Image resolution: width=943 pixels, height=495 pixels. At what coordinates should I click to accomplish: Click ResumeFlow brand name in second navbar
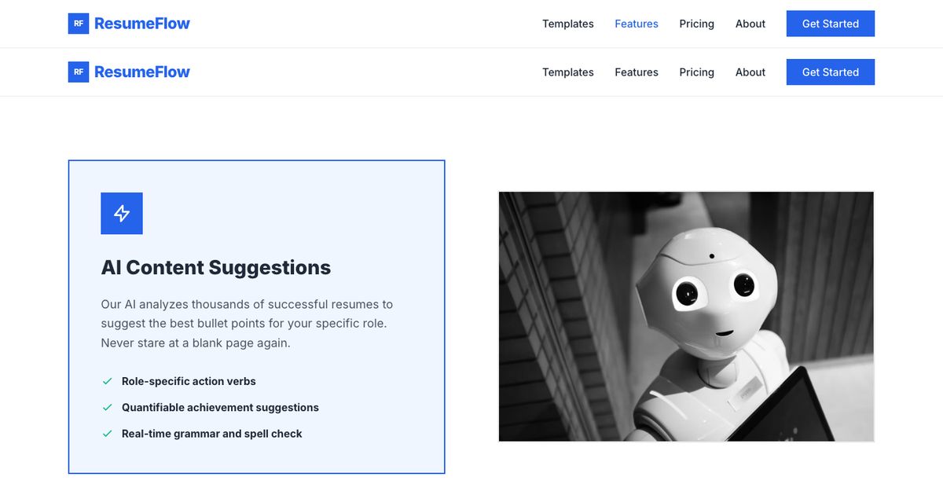(142, 72)
